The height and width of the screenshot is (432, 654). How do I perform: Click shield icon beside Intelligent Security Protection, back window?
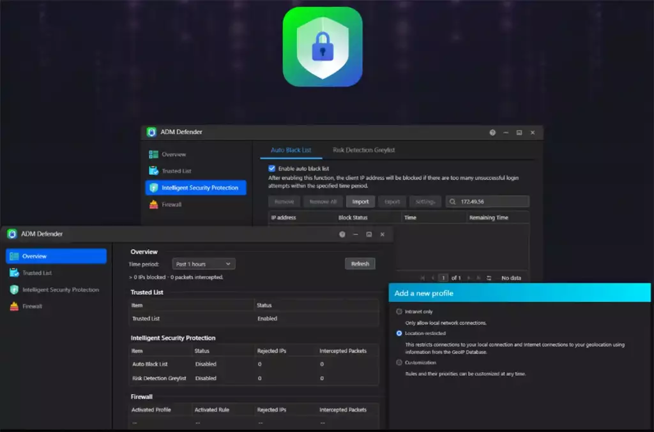coord(153,188)
